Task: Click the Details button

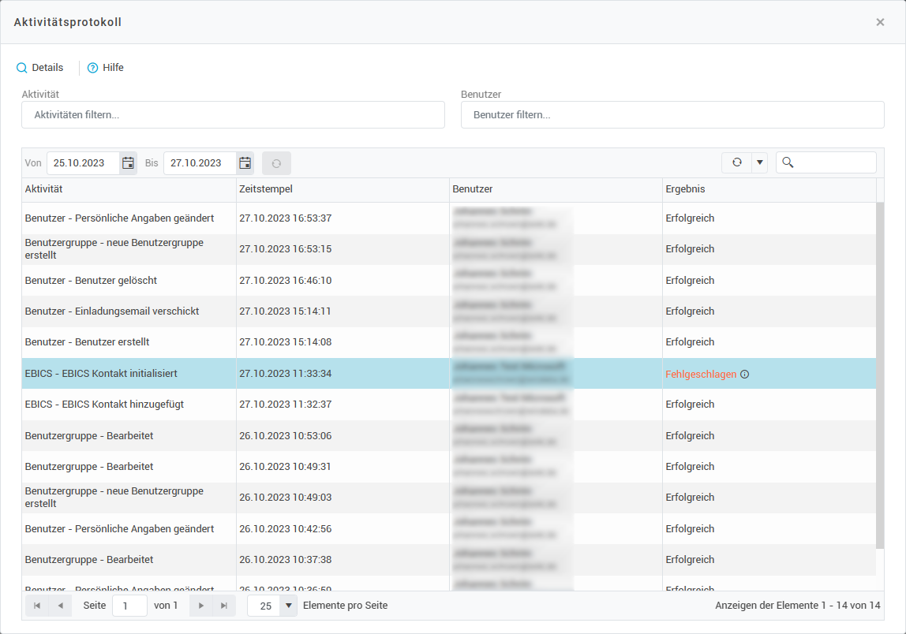Action: (x=39, y=68)
